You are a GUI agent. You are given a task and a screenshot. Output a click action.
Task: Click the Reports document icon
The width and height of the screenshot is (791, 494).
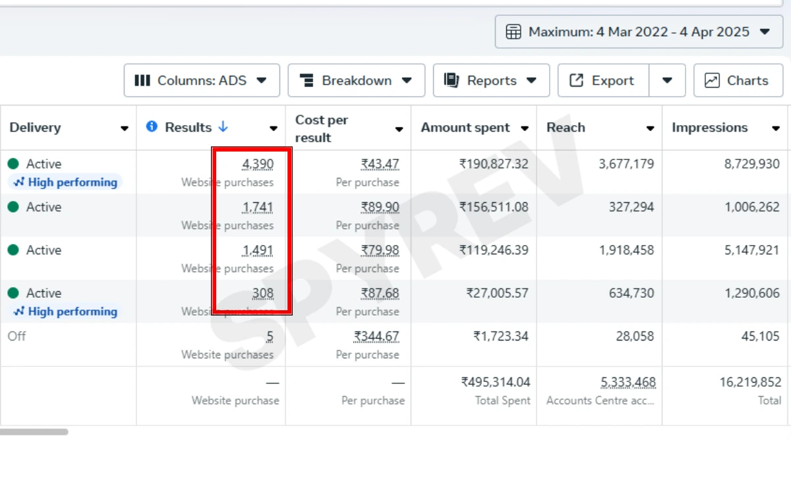452,80
